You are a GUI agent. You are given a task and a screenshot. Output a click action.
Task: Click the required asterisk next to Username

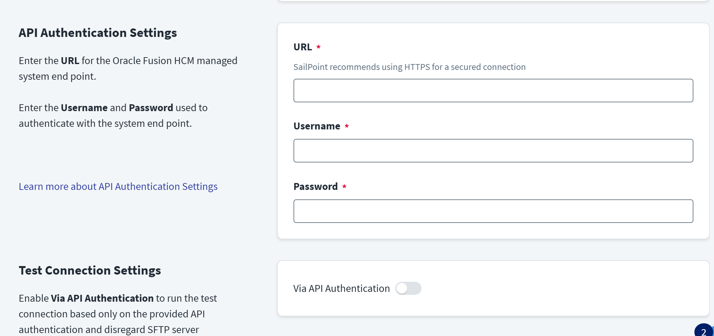coord(347,126)
